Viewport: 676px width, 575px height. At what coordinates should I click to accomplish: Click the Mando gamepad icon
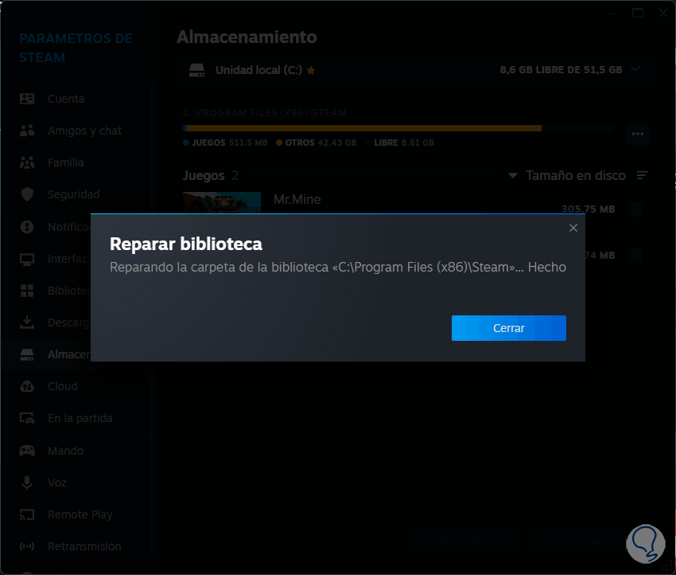(27, 451)
